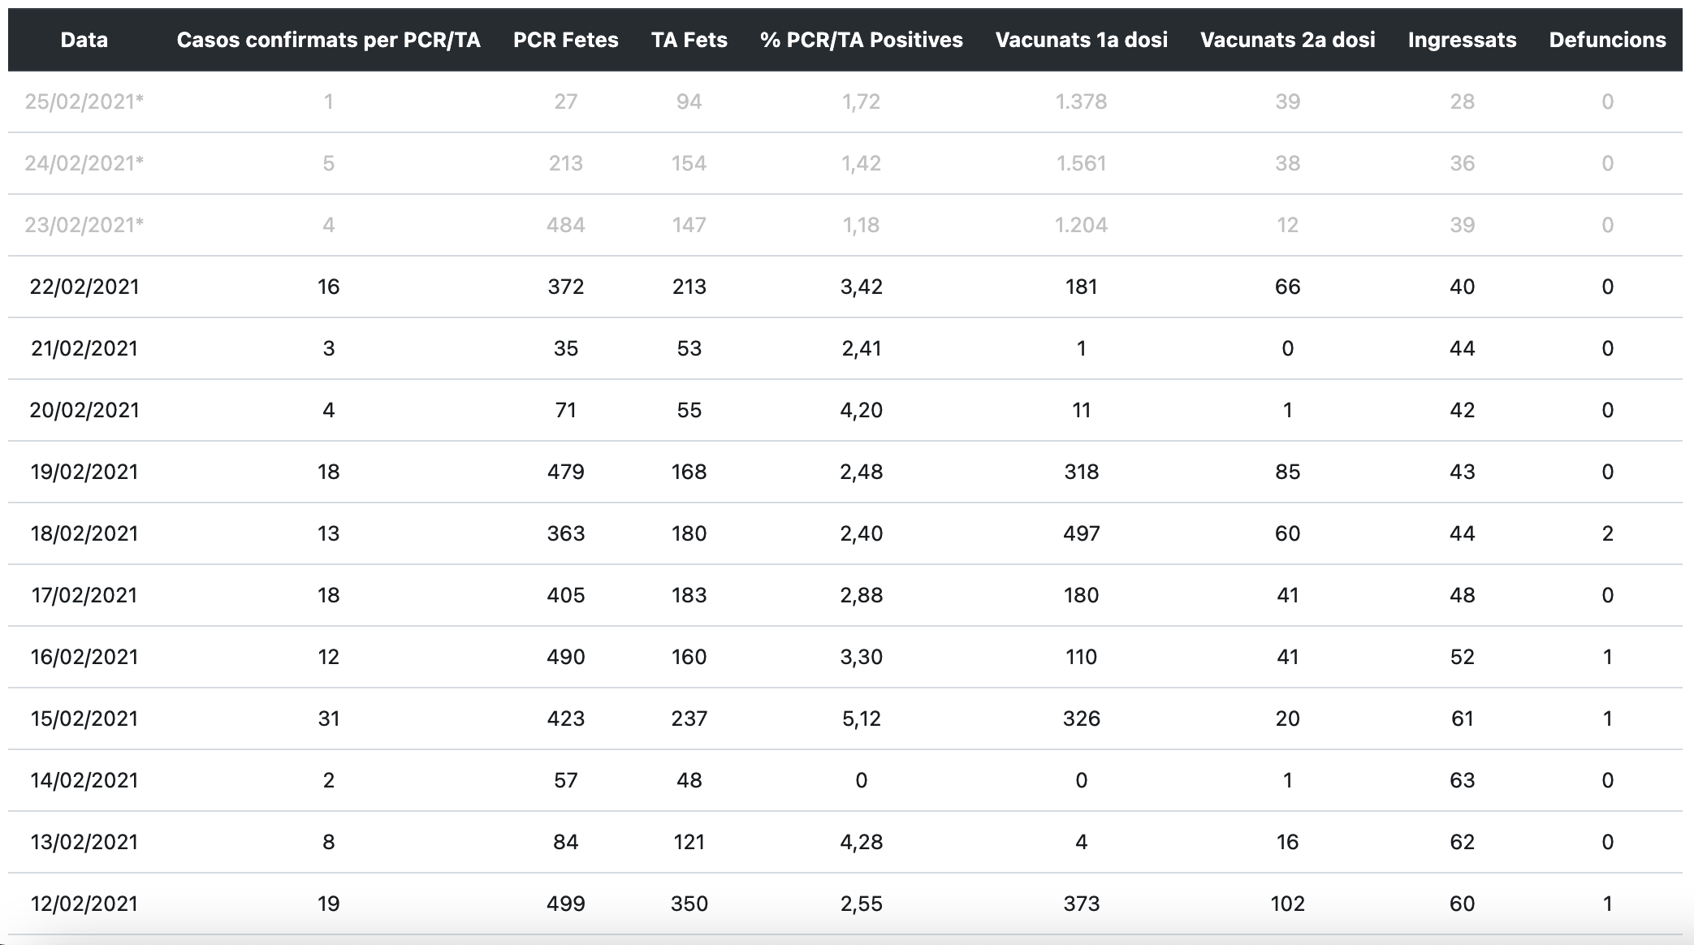Select the Ingressats column header

click(x=1462, y=40)
